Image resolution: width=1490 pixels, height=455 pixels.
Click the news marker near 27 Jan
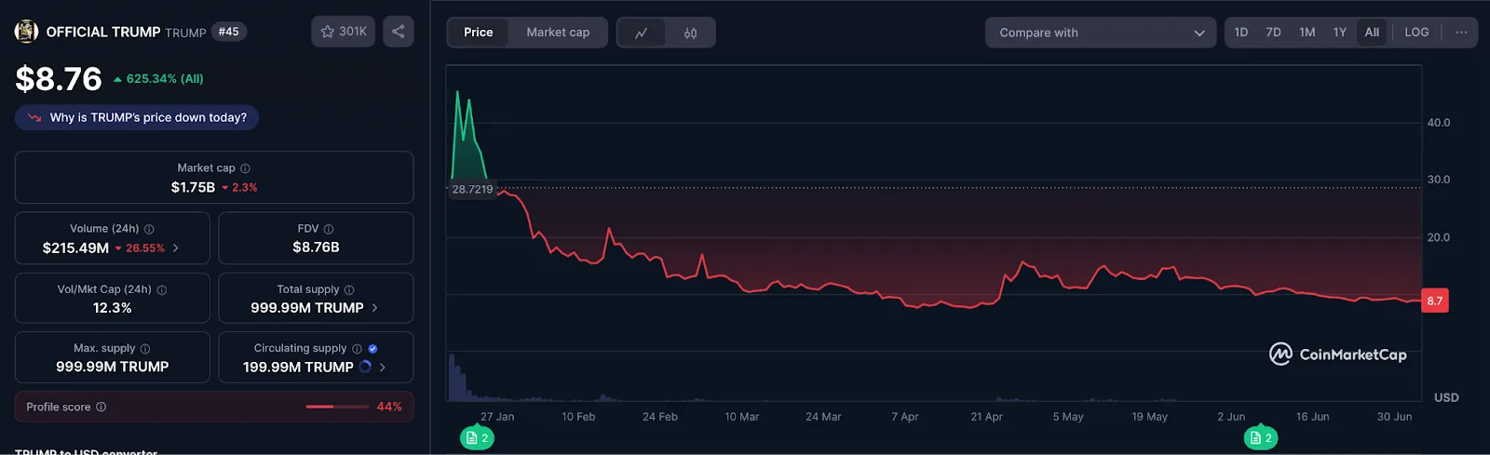(477, 437)
